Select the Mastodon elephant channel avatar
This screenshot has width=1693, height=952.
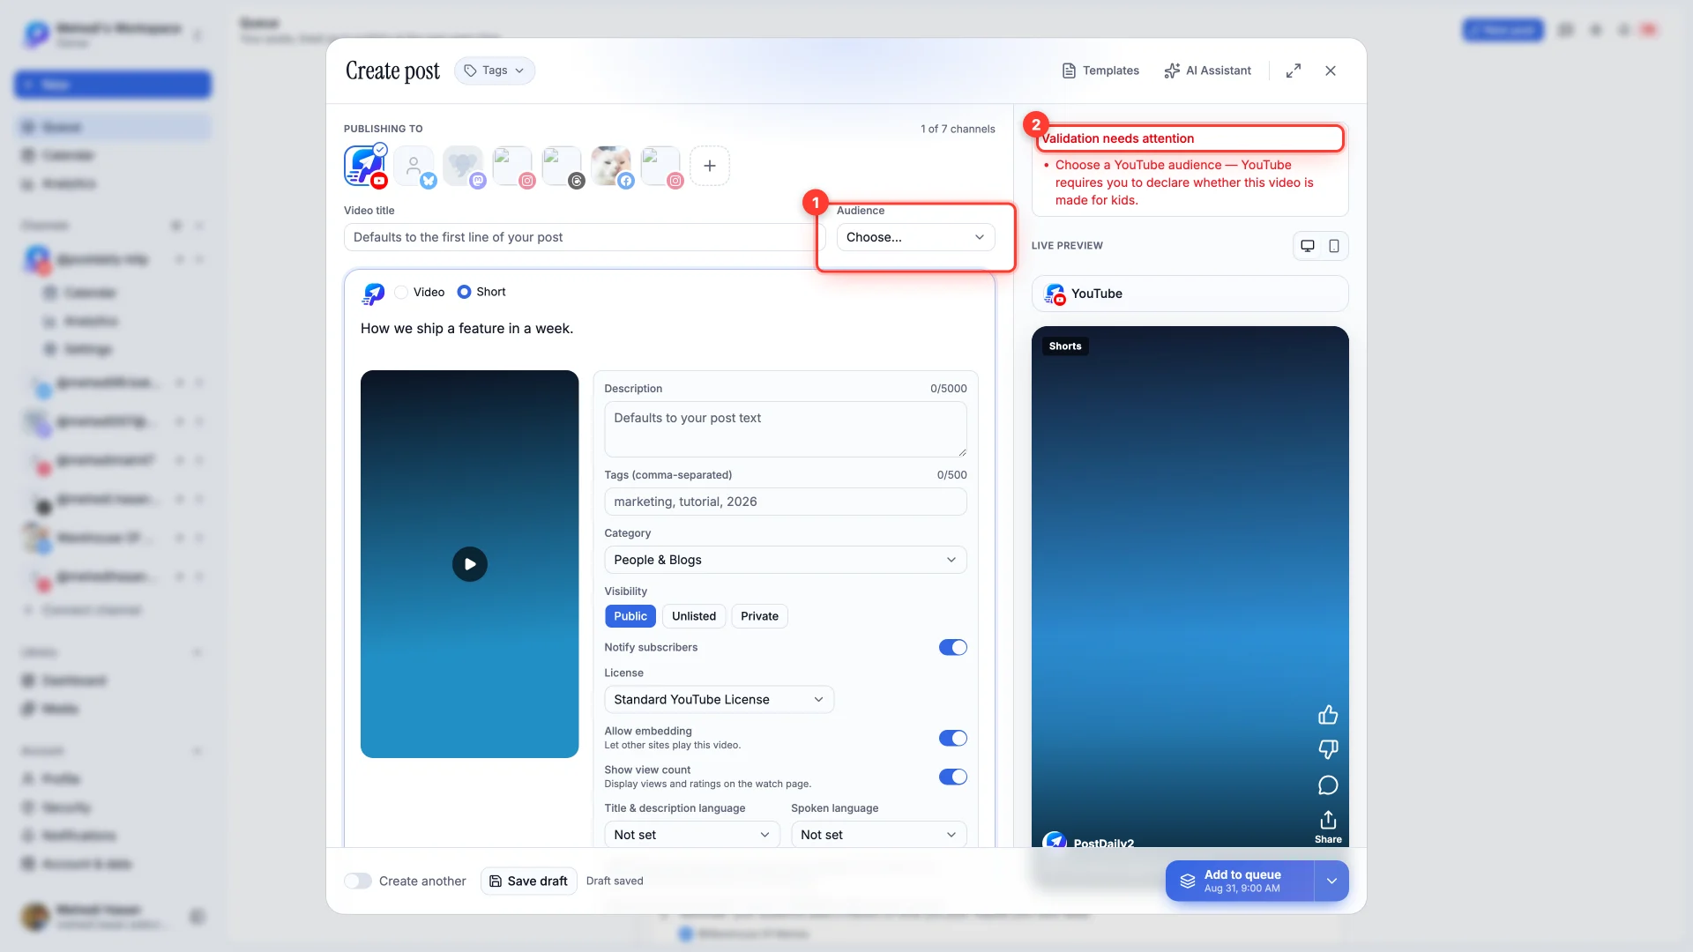point(464,166)
